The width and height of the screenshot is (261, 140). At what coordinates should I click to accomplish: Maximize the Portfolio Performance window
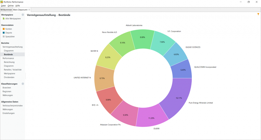tap(248, 2)
